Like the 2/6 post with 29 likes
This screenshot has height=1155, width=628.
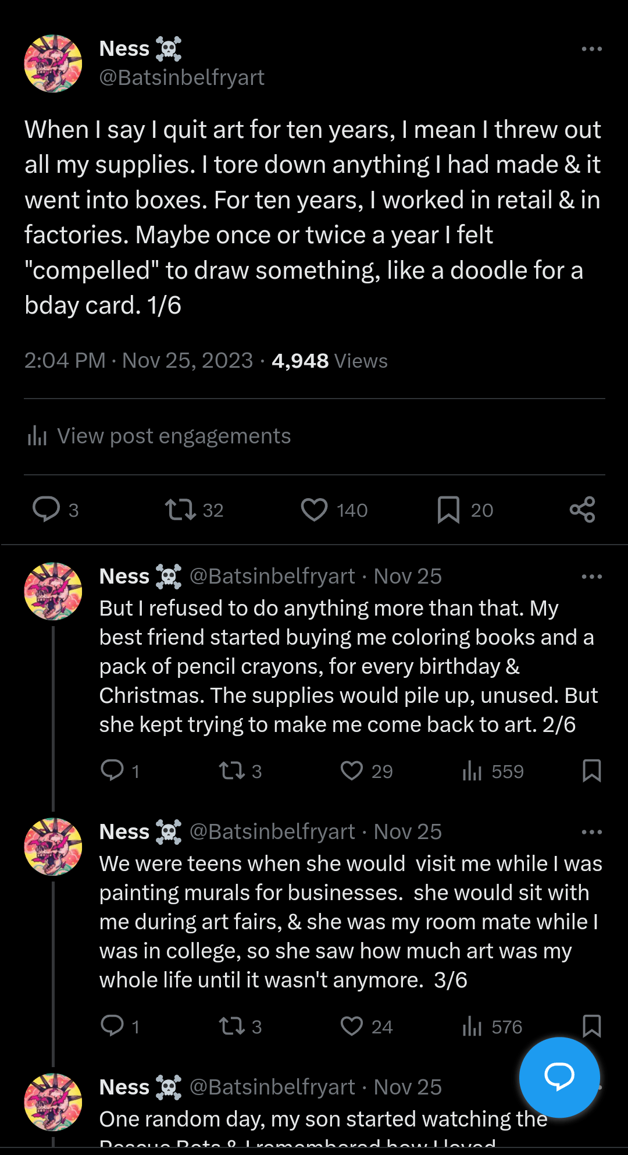(x=352, y=771)
